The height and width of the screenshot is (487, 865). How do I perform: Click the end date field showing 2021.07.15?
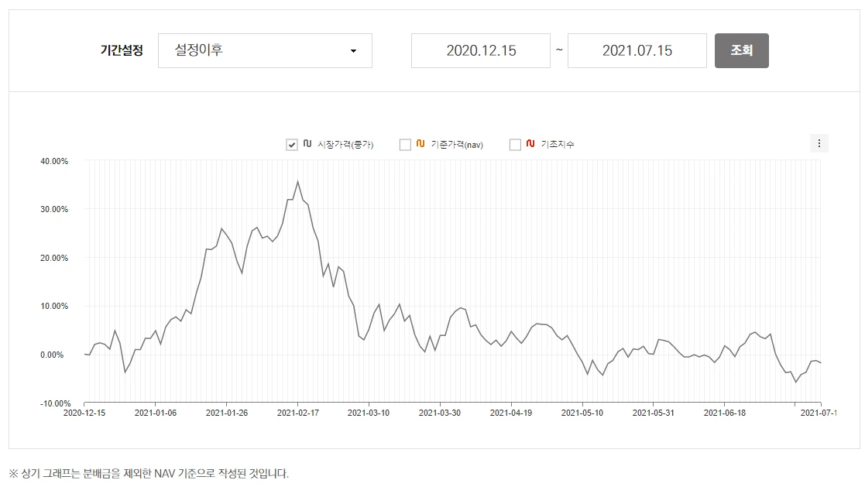637,50
